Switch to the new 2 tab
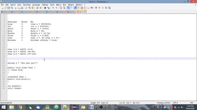The height and width of the screenshot is (110, 197). click(5, 12)
